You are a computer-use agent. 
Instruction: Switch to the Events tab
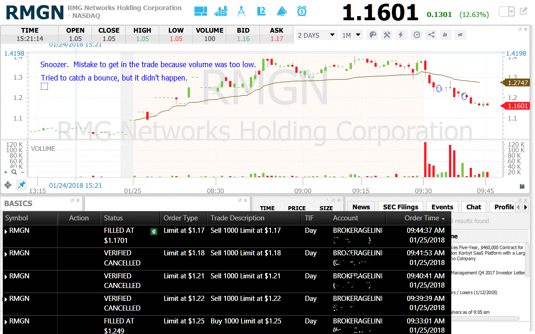tap(442, 207)
